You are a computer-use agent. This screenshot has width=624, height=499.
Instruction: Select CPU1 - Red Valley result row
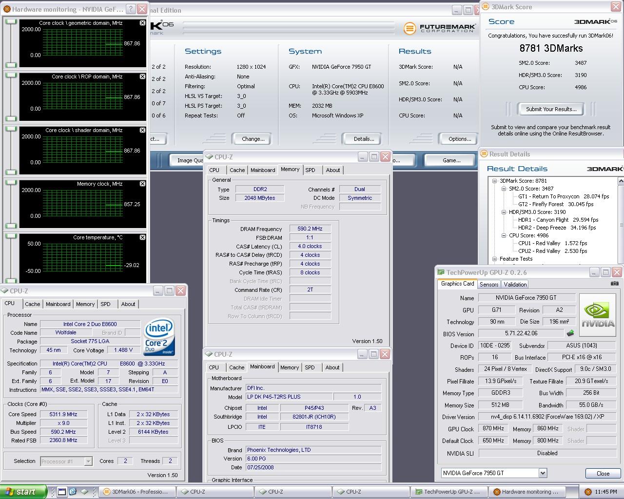(552, 243)
